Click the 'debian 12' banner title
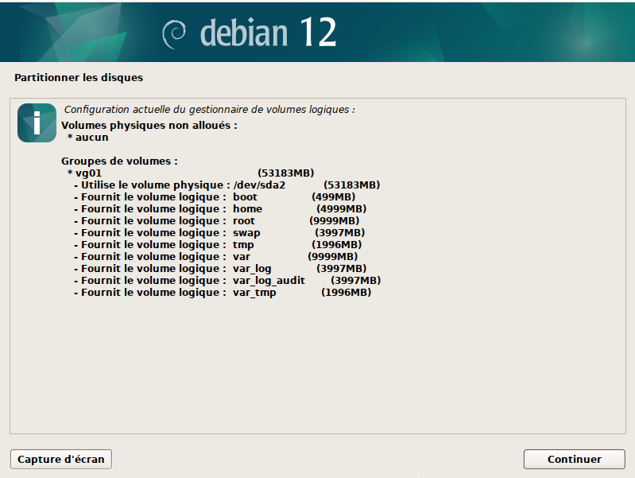 (268, 33)
